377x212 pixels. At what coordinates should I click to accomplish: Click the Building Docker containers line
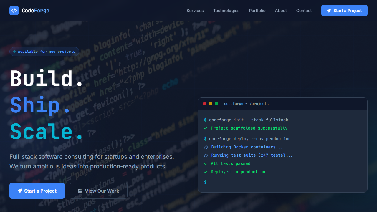click(x=243, y=147)
